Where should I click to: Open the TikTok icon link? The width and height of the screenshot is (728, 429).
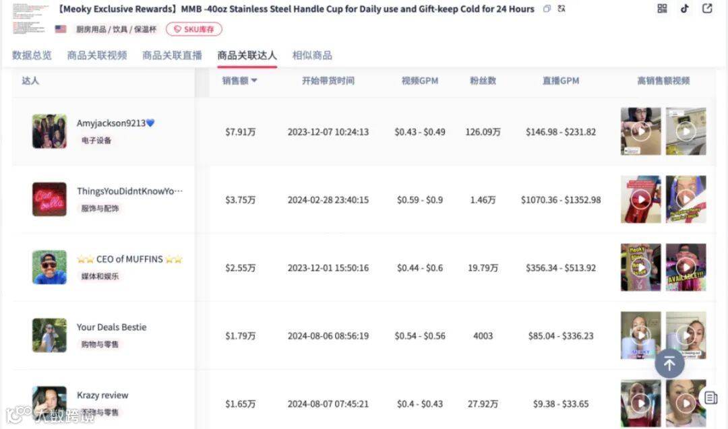point(685,8)
